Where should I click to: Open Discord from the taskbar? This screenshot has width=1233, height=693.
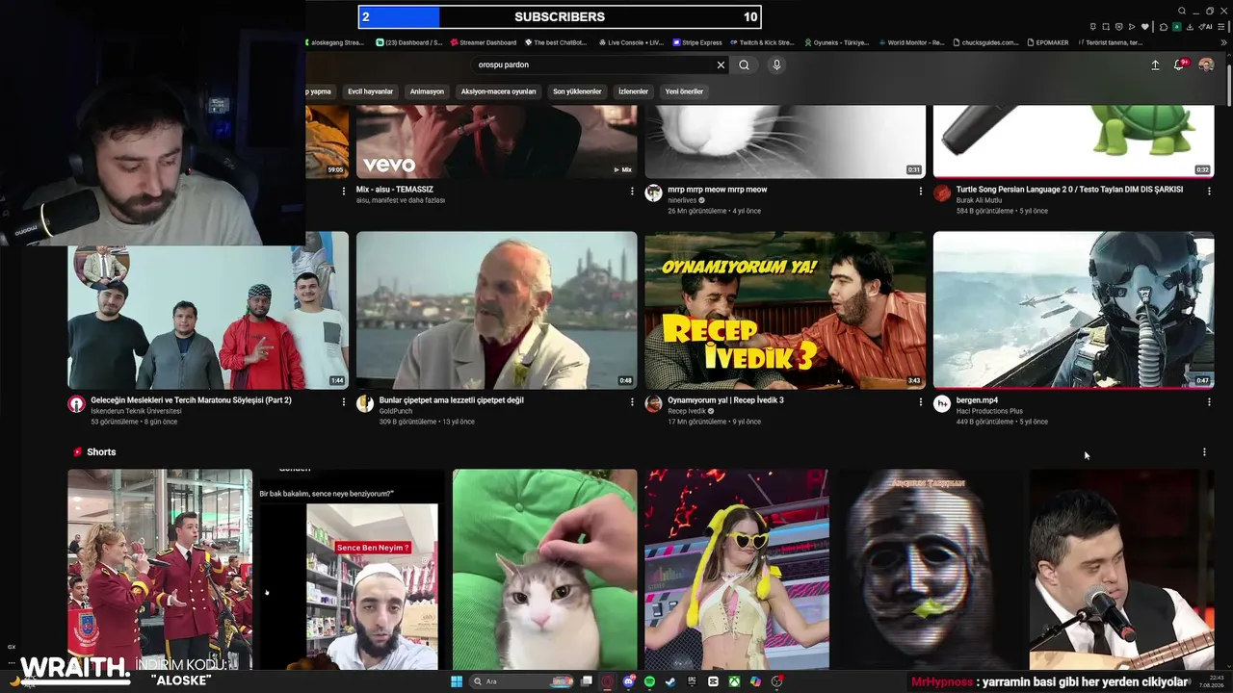(x=628, y=681)
